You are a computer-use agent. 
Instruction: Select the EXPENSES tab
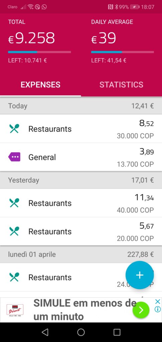(x=40, y=84)
